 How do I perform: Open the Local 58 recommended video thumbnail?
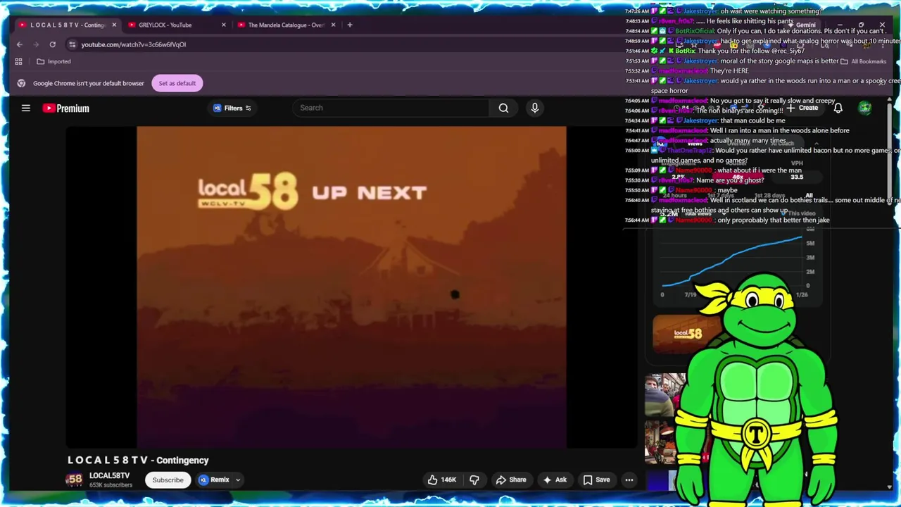(x=686, y=334)
